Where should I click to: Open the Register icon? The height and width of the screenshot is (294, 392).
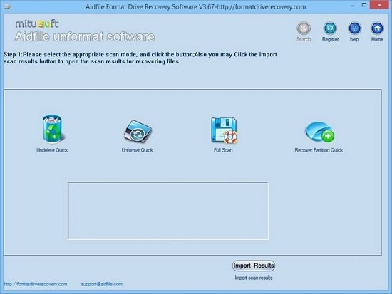pos(330,28)
